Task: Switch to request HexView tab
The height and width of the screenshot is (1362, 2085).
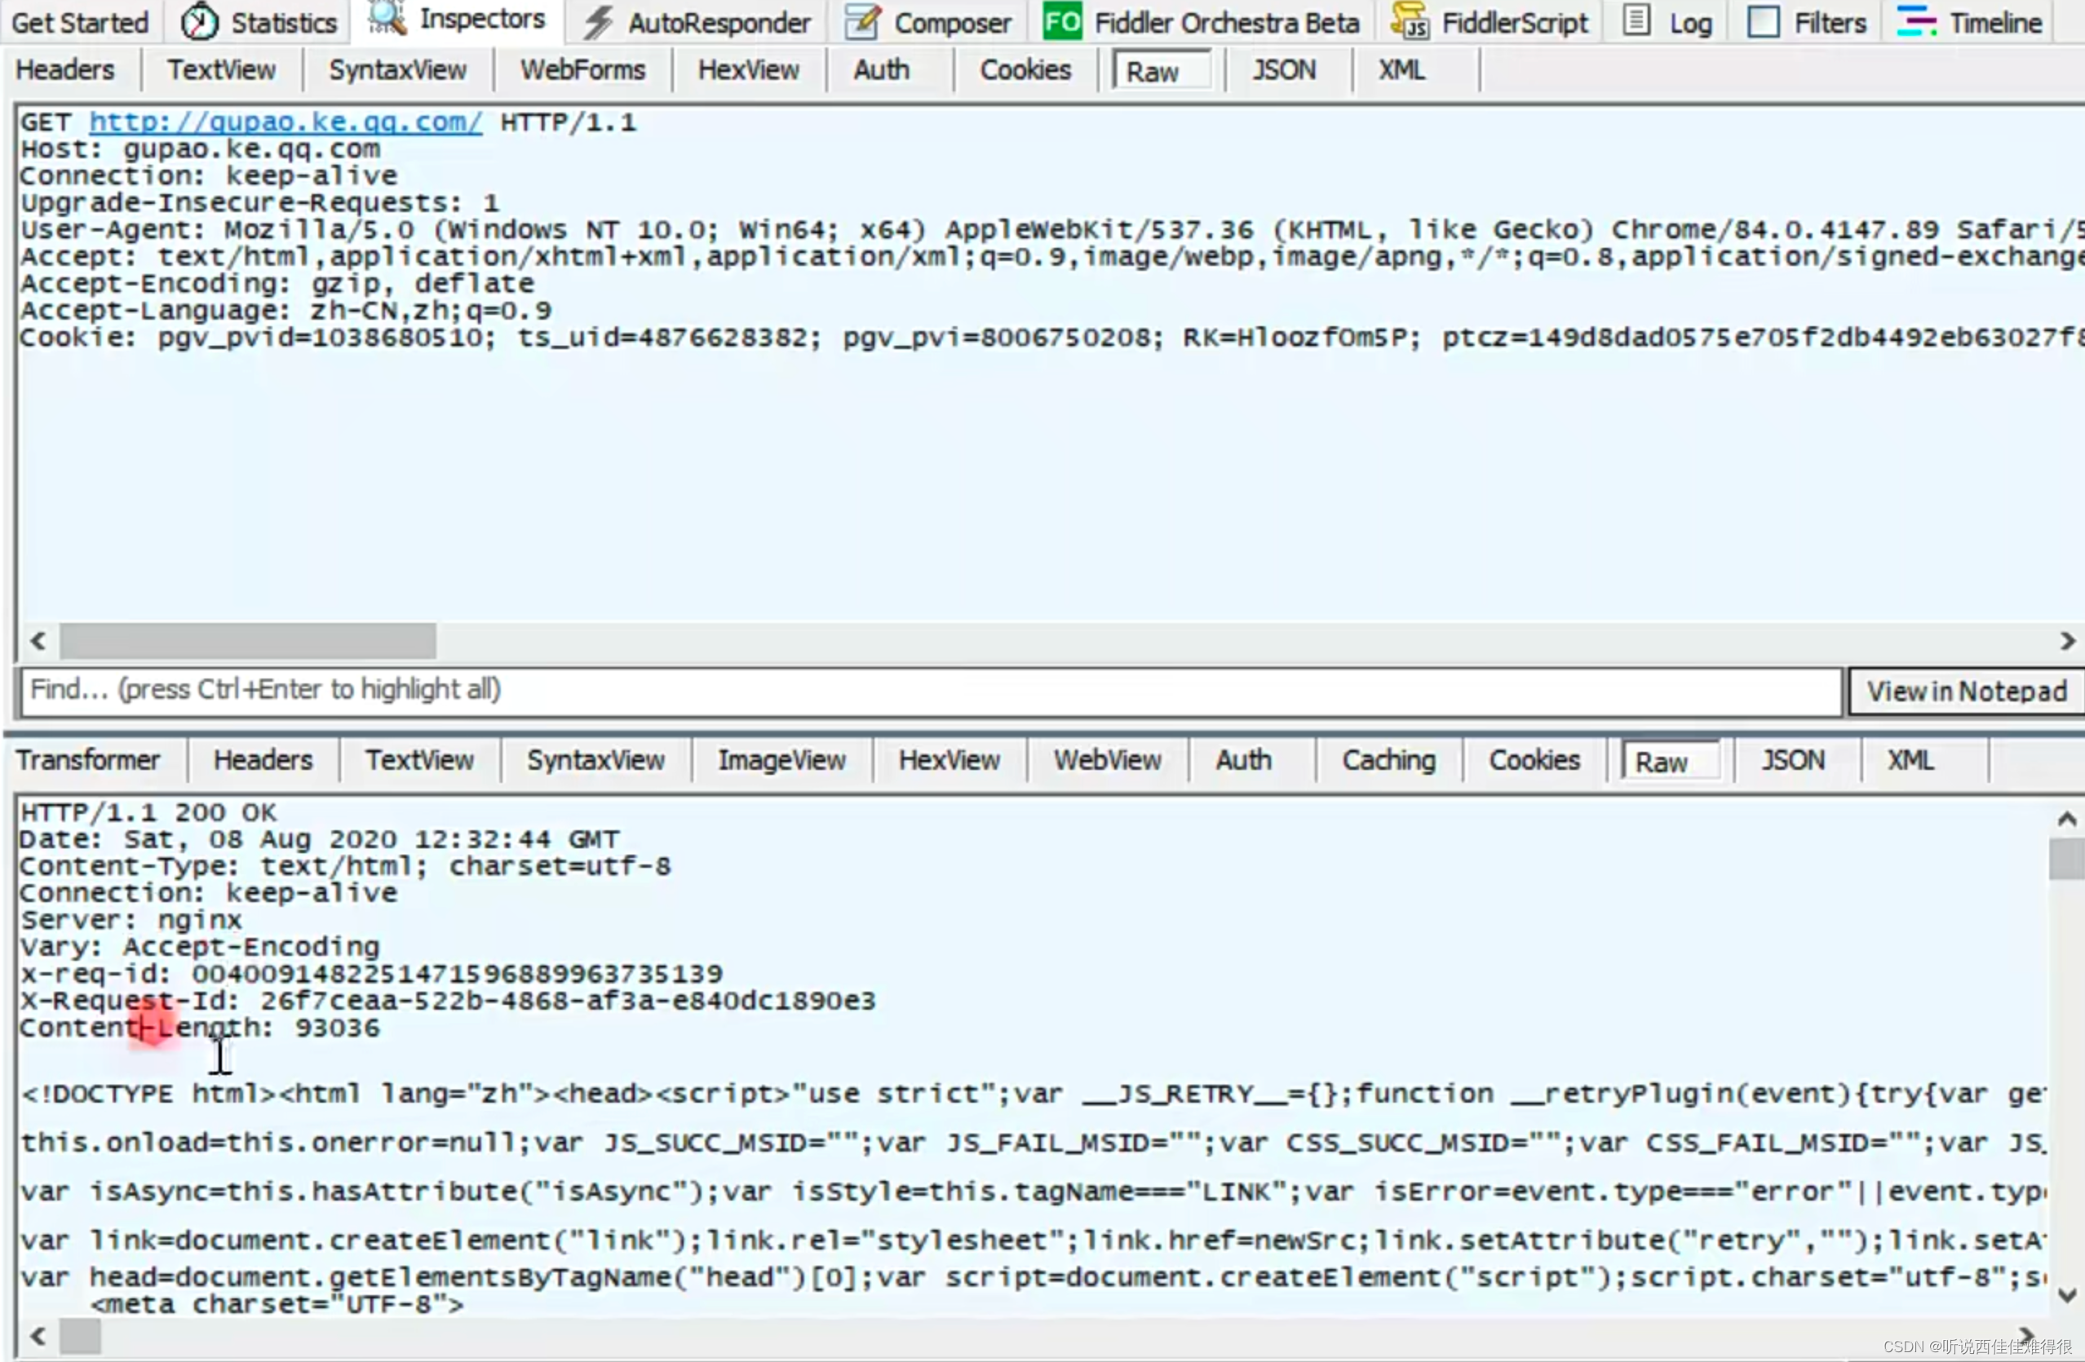Action: coord(748,70)
